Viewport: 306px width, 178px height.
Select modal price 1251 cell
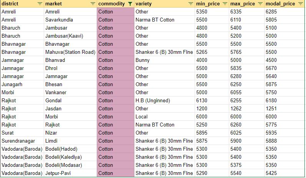272,108
